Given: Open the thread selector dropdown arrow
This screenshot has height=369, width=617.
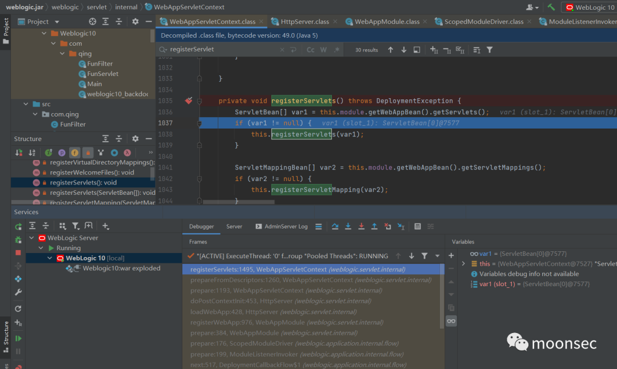Looking at the screenshot, I should pos(437,256).
